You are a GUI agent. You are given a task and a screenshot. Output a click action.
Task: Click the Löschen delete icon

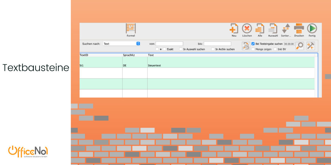pyautogui.click(x=247, y=29)
